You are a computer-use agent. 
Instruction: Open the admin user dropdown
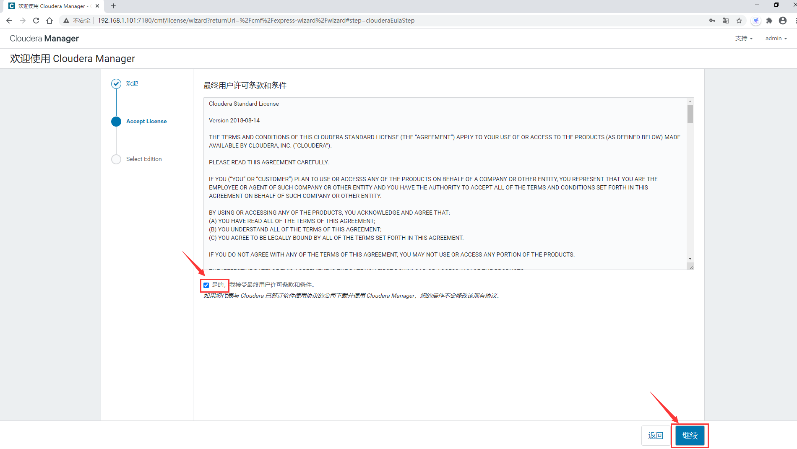coord(776,38)
